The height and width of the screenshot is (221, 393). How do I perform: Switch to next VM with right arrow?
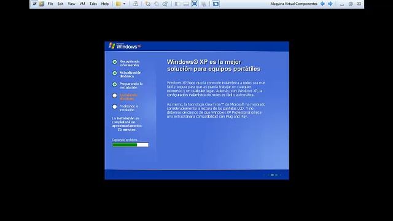click(330, 4)
